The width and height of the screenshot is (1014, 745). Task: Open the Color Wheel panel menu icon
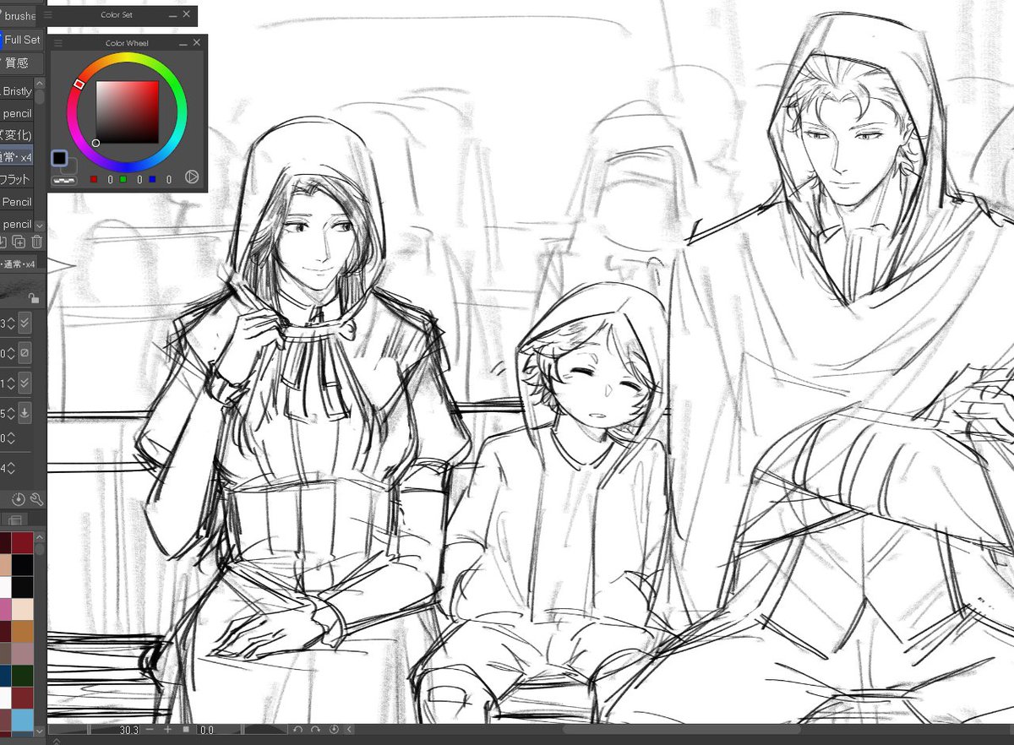coord(57,43)
